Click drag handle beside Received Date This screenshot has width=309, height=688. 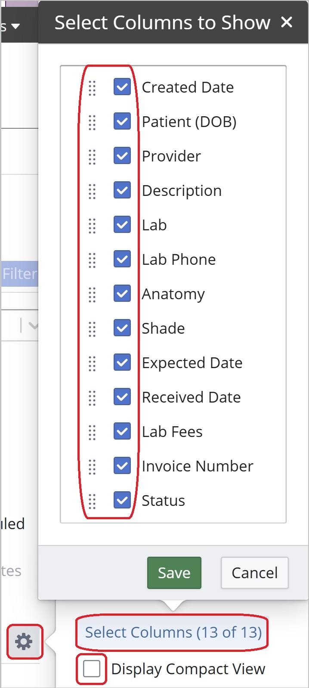click(92, 398)
